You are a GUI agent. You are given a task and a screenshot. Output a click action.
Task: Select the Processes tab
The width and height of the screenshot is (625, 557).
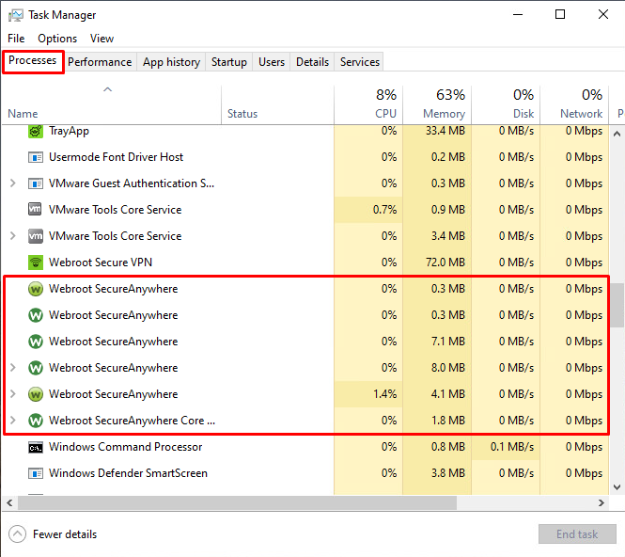[33, 60]
